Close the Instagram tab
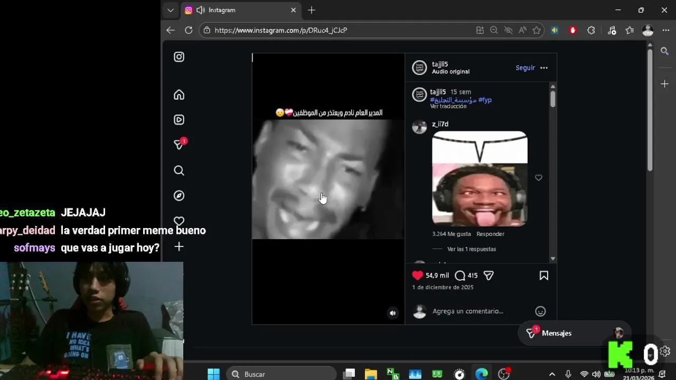The image size is (676, 380). click(293, 10)
